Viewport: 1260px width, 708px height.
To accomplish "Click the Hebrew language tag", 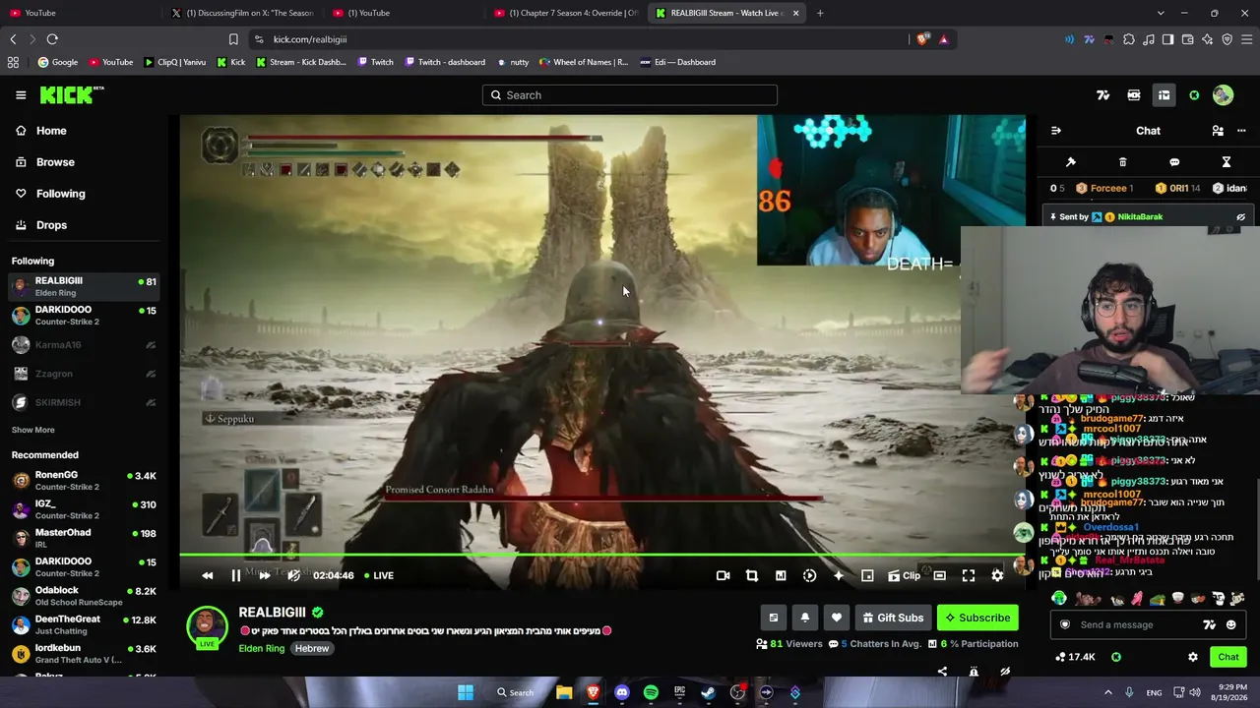I will (x=312, y=649).
